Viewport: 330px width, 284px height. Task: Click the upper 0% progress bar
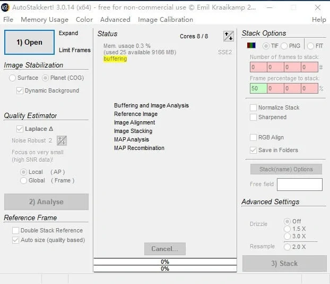[x=165, y=262]
